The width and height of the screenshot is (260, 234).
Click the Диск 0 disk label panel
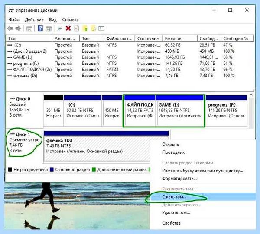(25, 111)
